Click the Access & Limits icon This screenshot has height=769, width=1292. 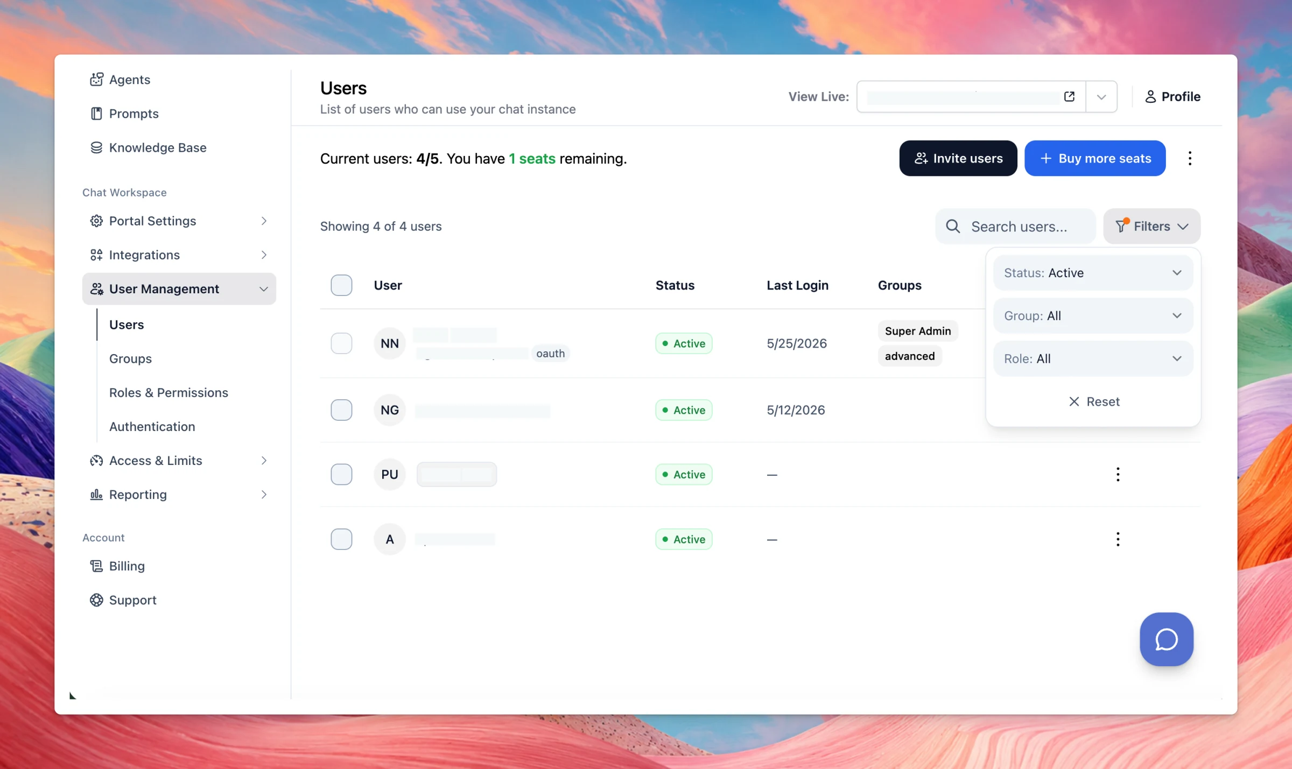[x=96, y=461]
